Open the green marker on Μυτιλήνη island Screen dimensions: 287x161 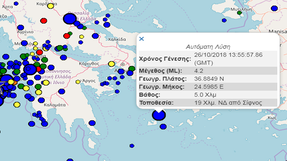point(239,13)
